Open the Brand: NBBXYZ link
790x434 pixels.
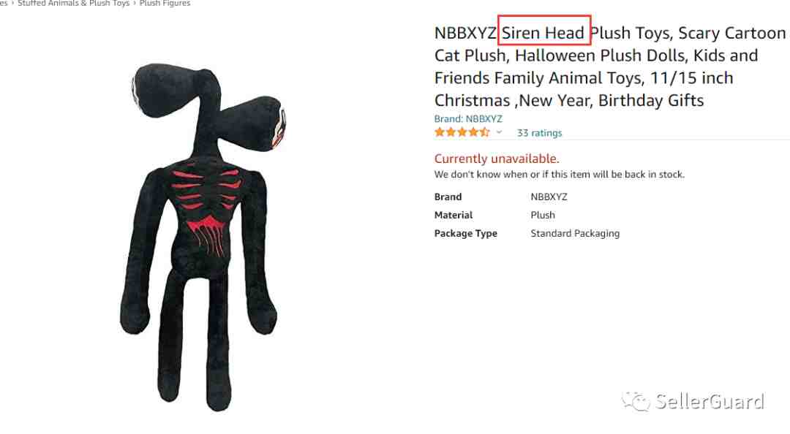(468, 119)
